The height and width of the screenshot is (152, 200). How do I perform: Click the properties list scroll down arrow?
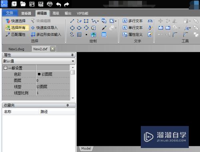click(73, 98)
